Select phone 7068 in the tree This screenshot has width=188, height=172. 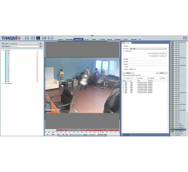[x=8, y=52]
